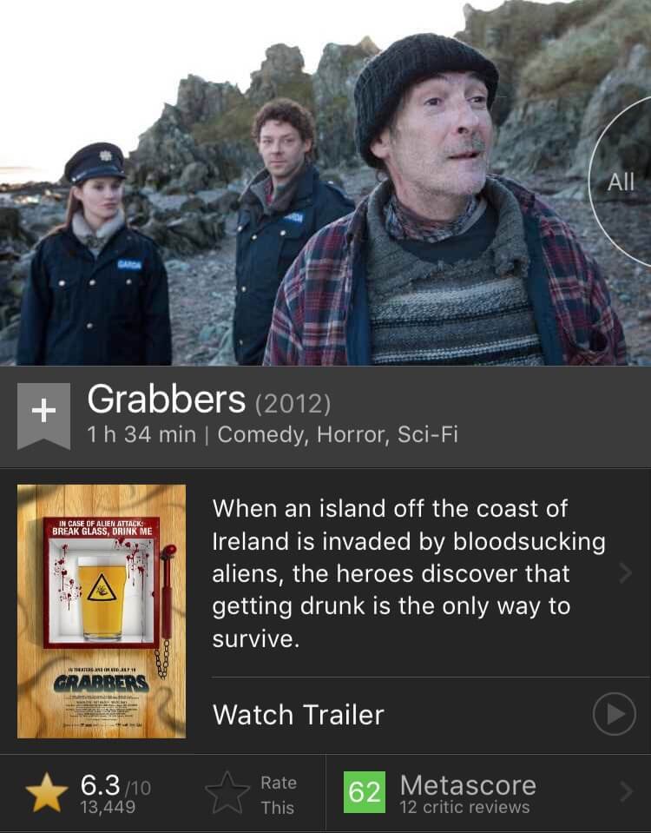The width and height of the screenshot is (651, 833).
Task: Open the 12 critic reviews link
Action: [464, 807]
